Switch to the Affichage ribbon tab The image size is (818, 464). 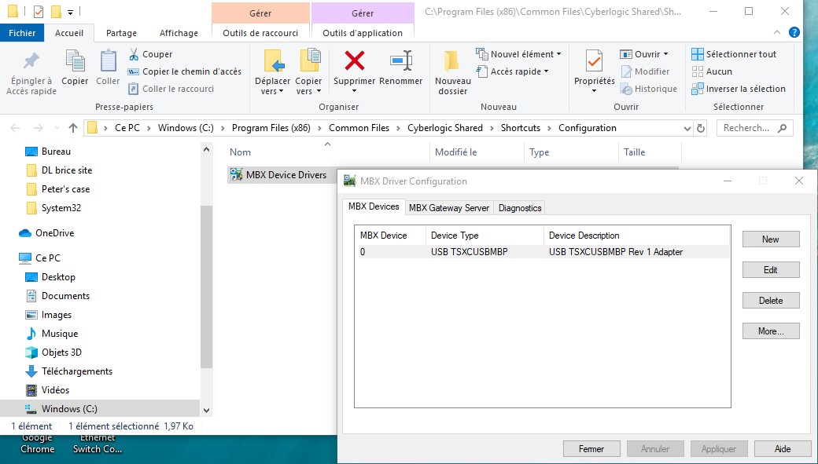[179, 33]
